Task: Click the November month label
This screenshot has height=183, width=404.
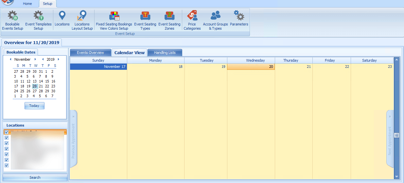Action: [x=23, y=59]
